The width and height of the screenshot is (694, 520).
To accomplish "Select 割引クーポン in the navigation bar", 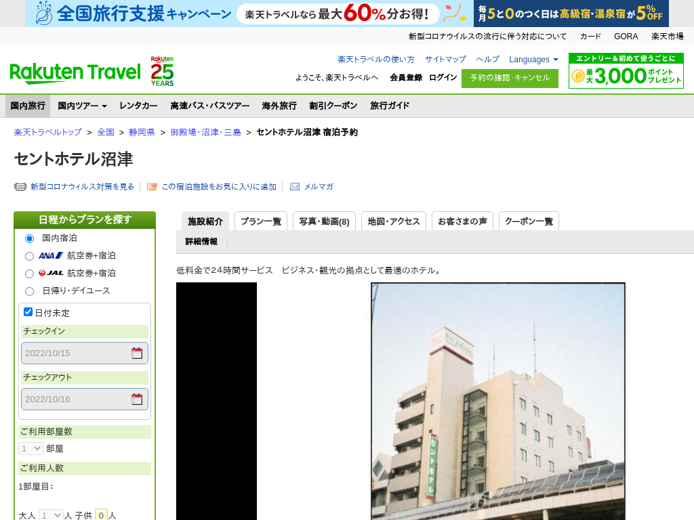I will [333, 106].
